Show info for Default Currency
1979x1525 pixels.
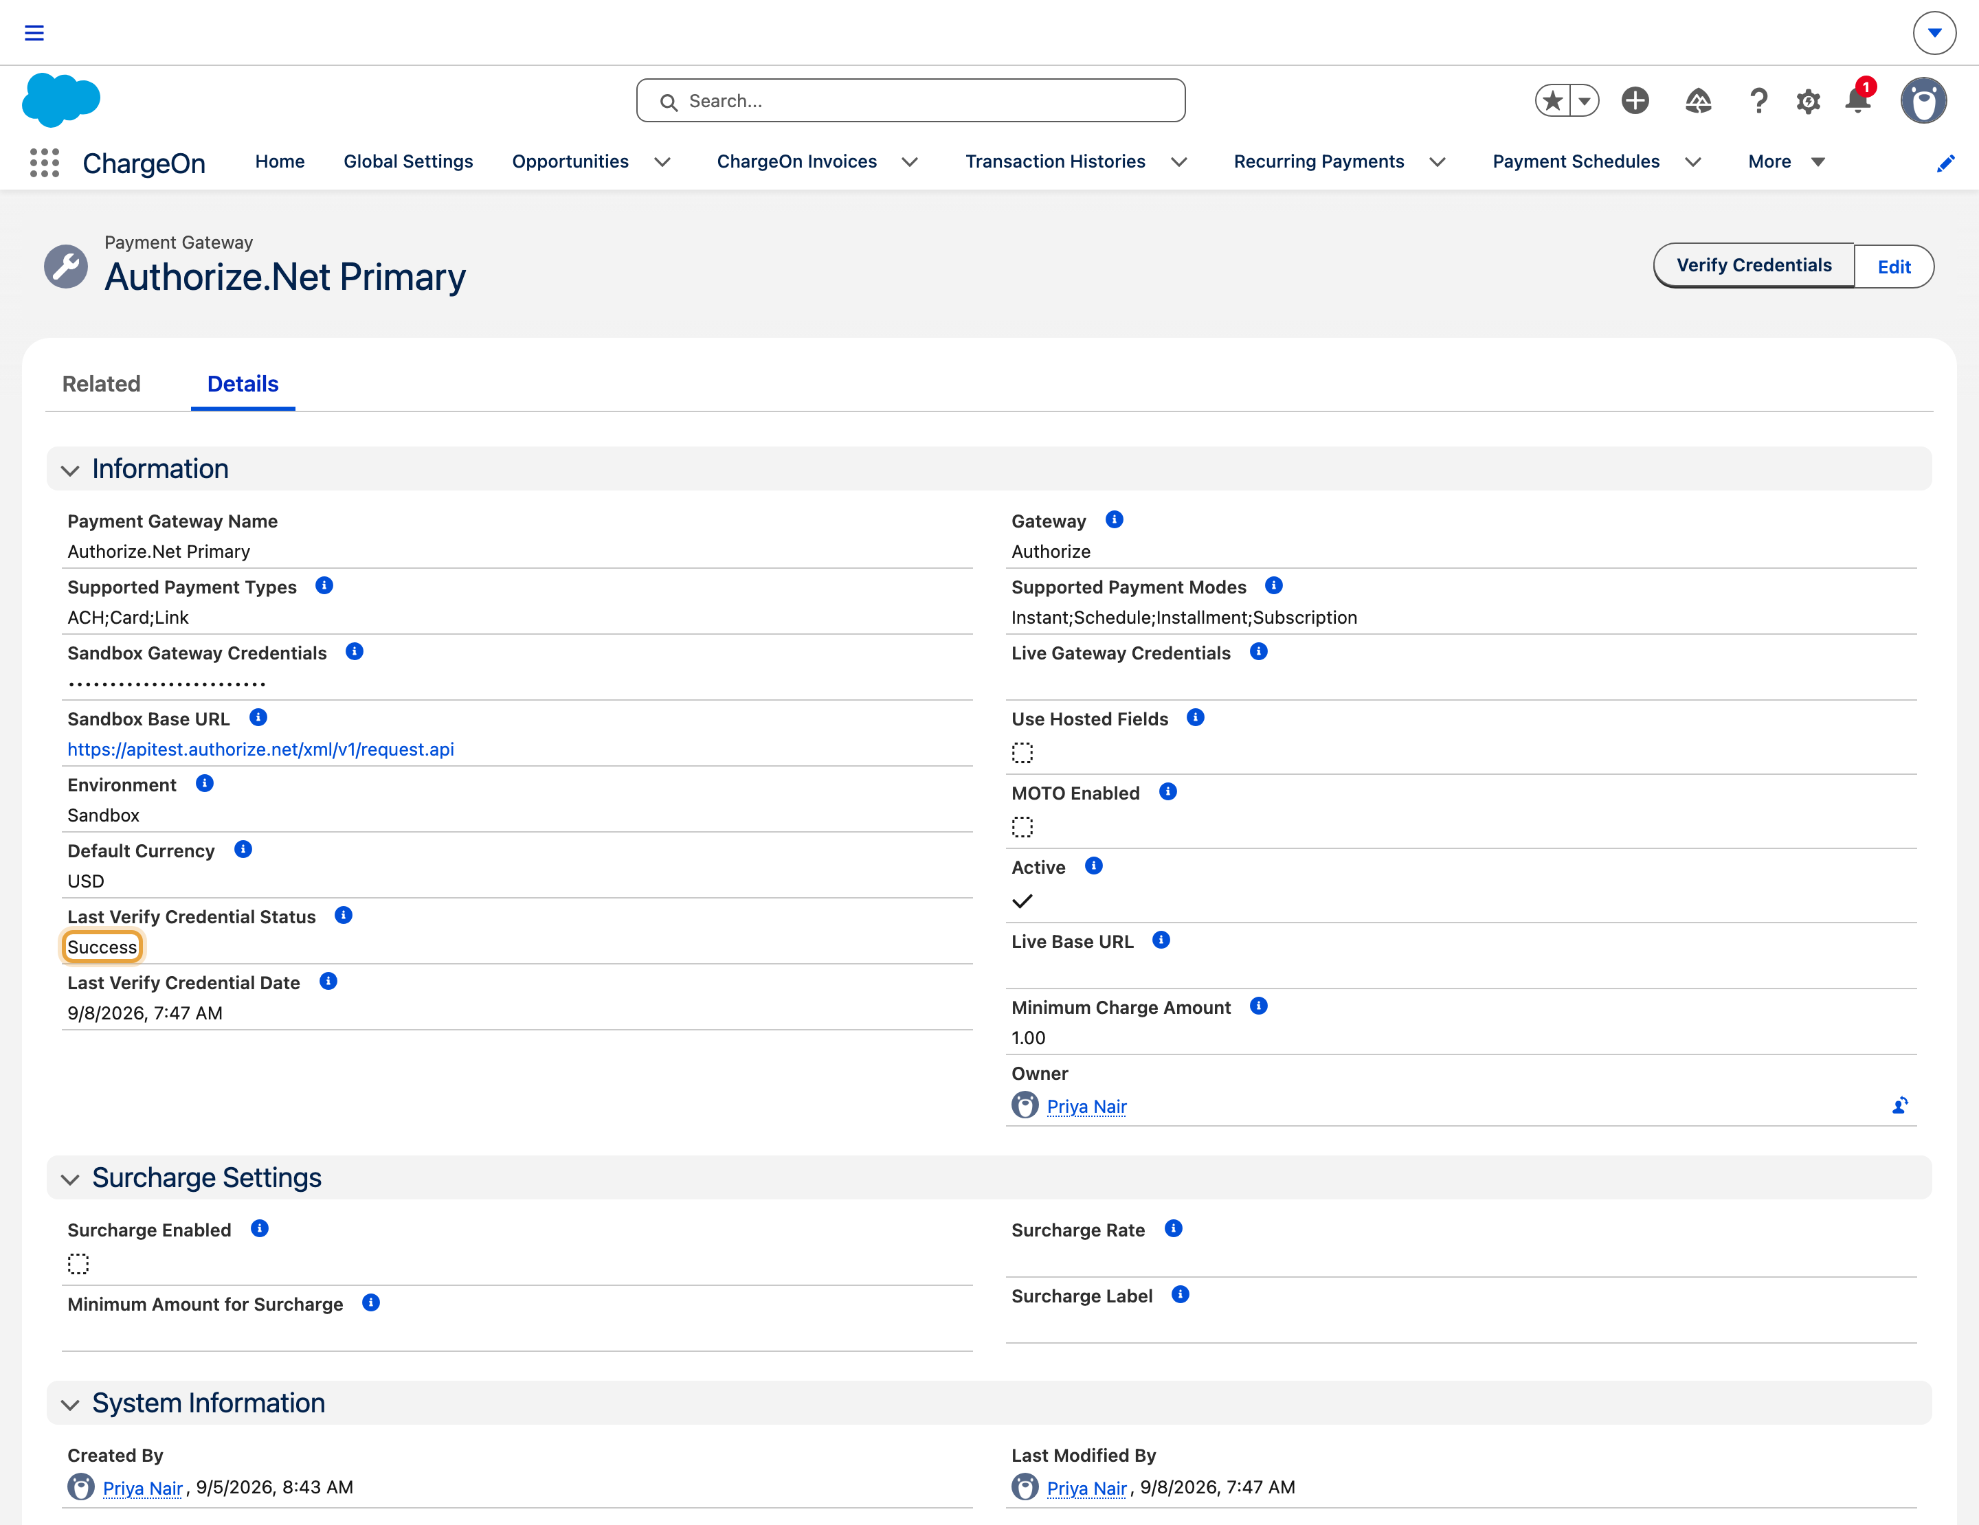(243, 850)
